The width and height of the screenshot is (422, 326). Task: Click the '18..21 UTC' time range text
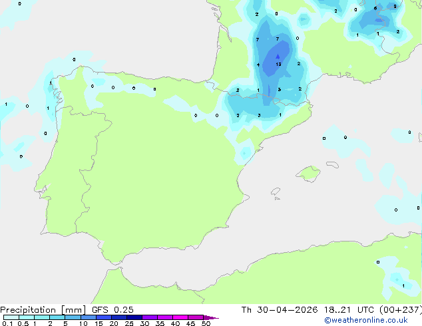click(x=349, y=310)
